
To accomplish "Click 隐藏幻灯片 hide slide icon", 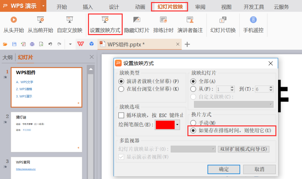I will [x=137, y=20].
